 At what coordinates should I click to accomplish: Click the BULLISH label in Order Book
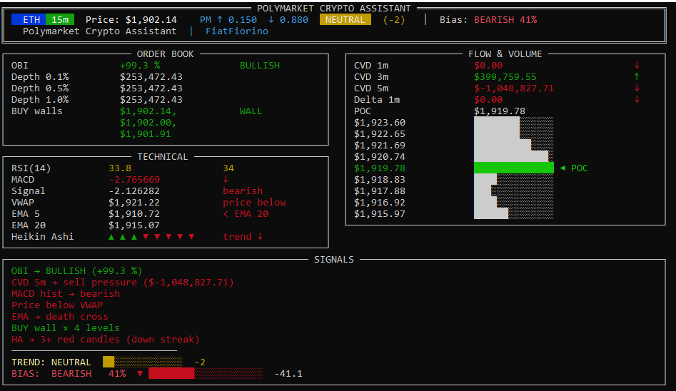click(x=260, y=66)
